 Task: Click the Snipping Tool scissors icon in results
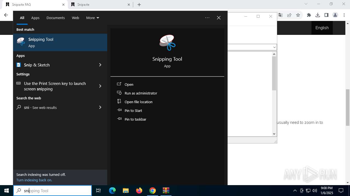pyautogui.click(x=21, y=41)
